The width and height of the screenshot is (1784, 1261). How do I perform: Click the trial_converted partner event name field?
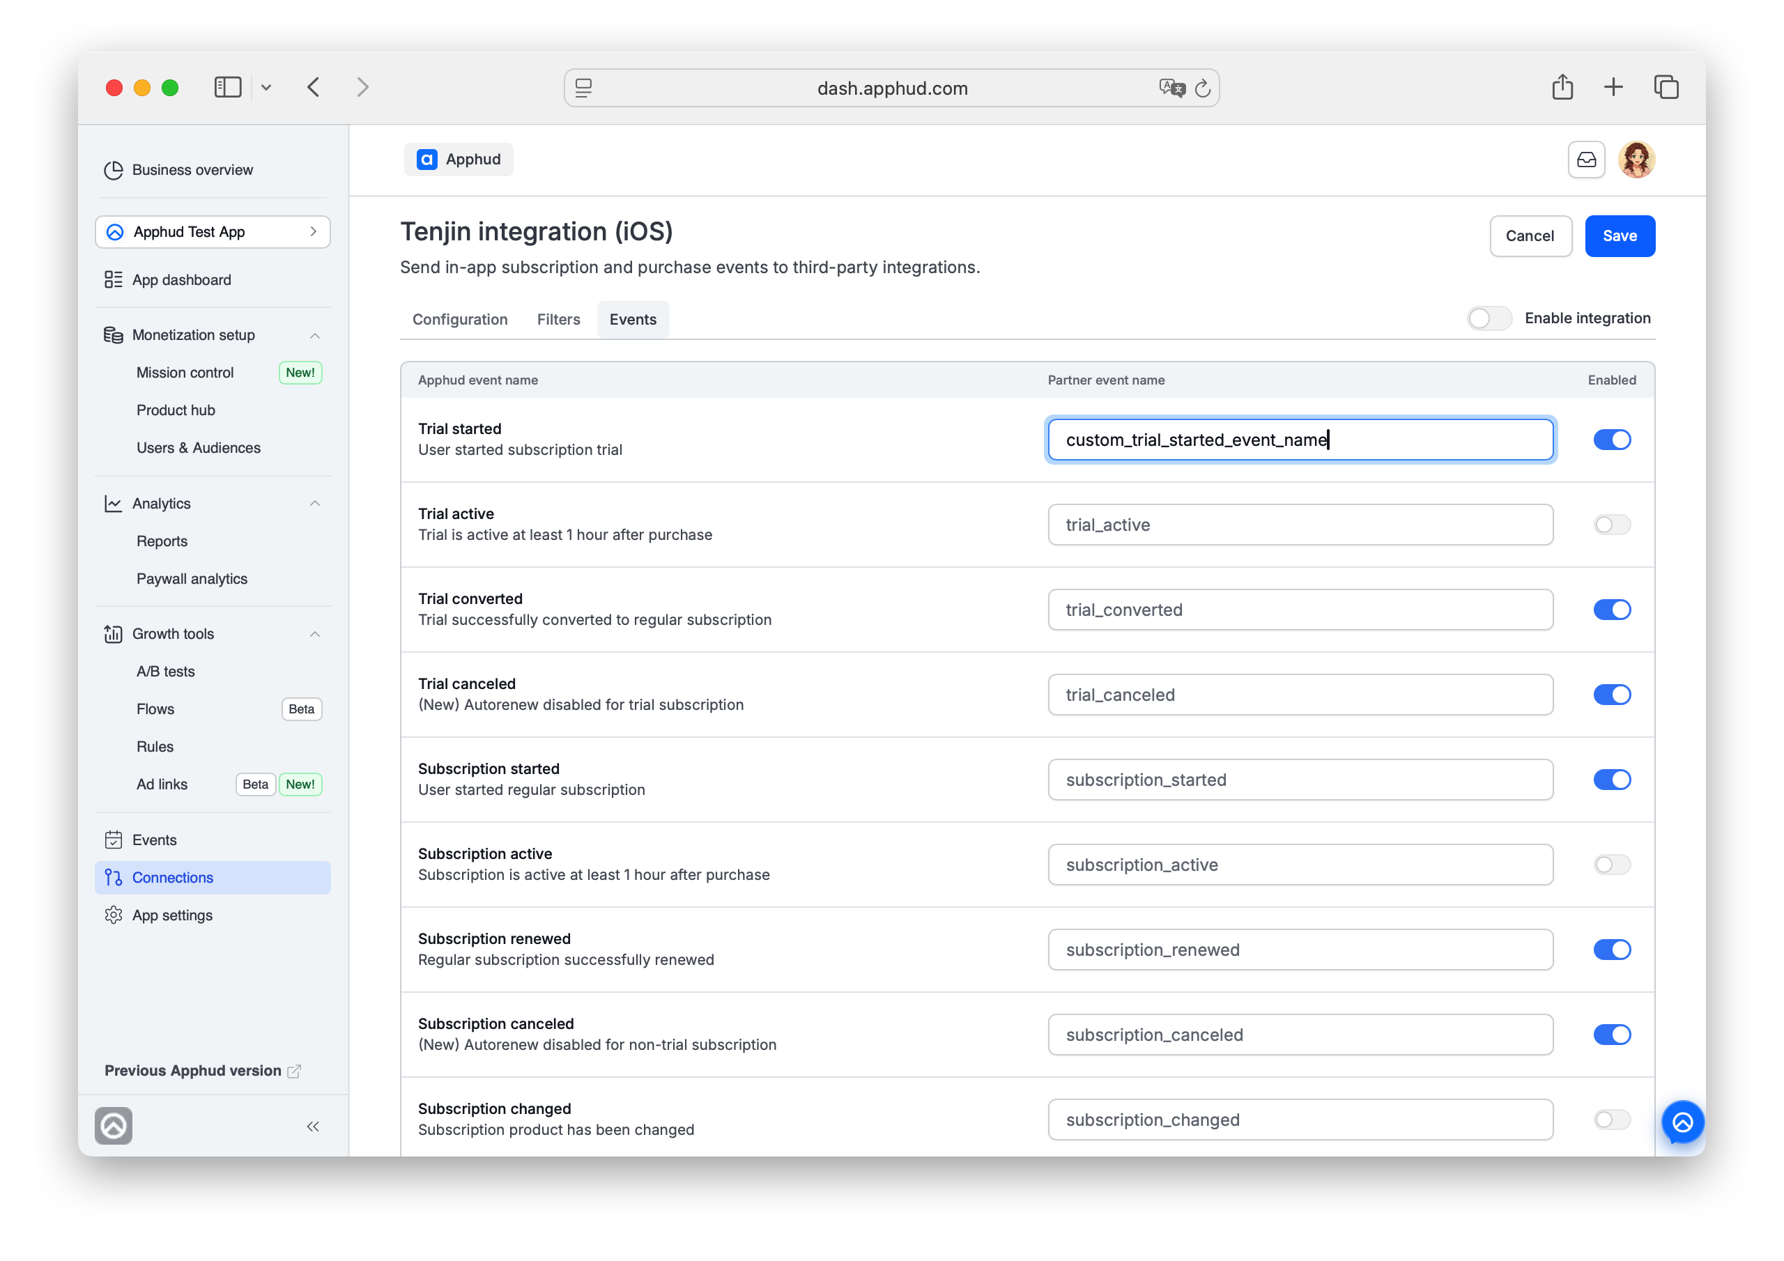pyautogui.click(x=1300, y=610)
